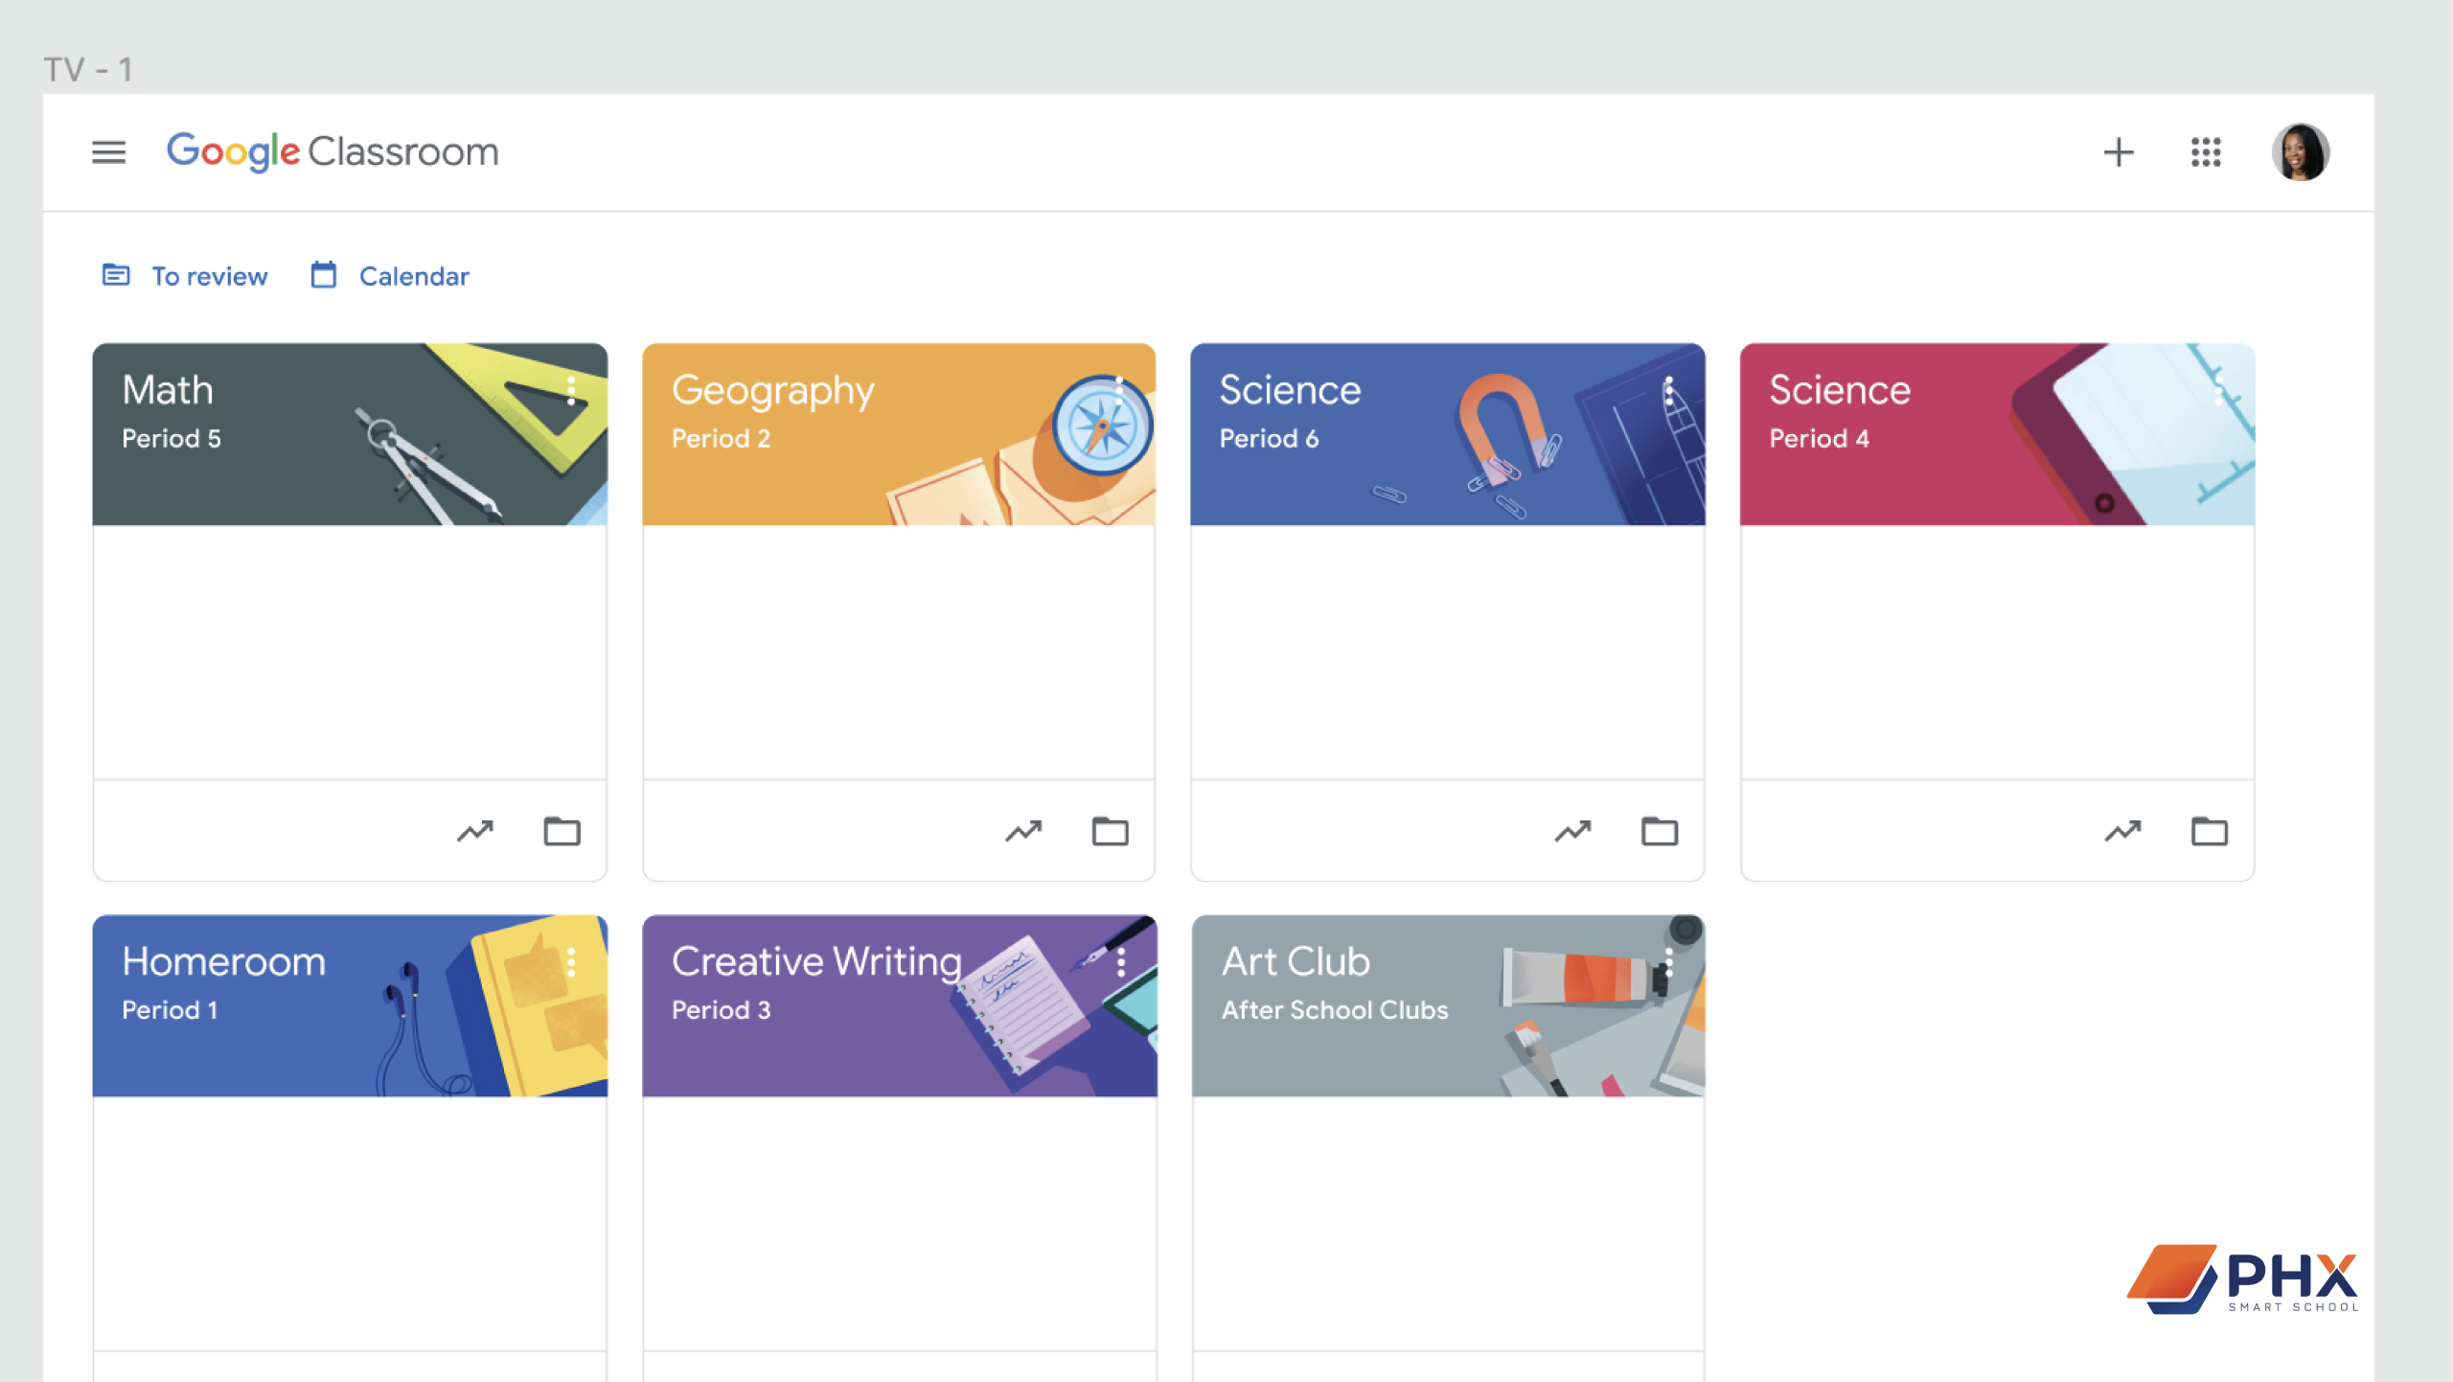Click the plus icon to create or join class

click(x=2118, y=152)
